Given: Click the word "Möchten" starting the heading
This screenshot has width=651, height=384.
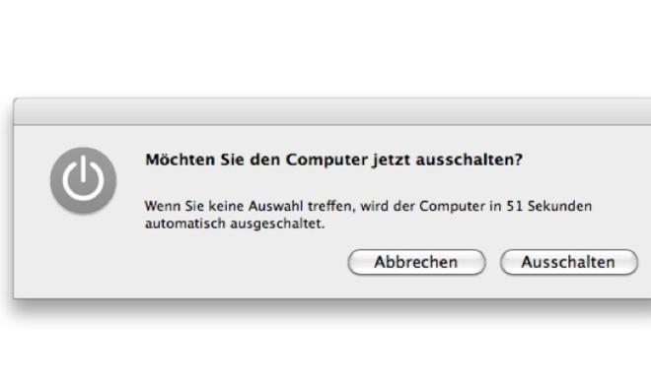Looking at the screenshot, I should [x=180, y=160].
